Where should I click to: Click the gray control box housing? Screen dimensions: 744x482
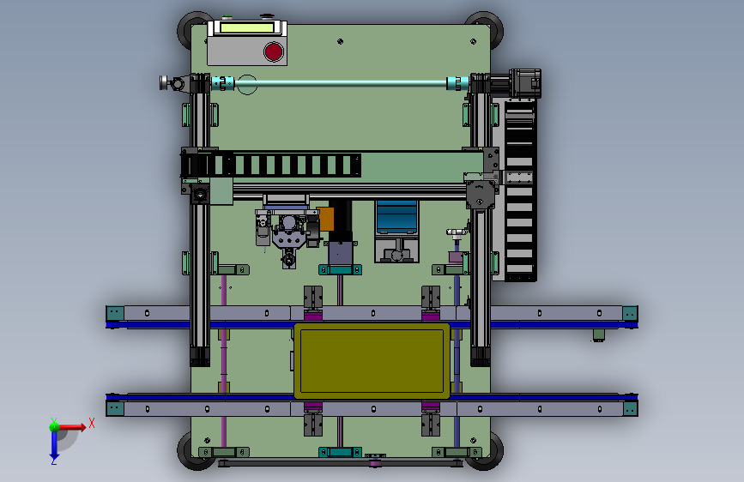coord(247,51)
